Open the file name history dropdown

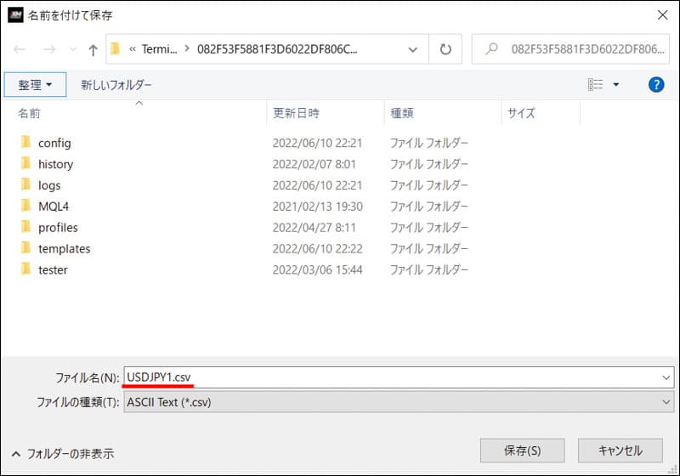[666, 377]
